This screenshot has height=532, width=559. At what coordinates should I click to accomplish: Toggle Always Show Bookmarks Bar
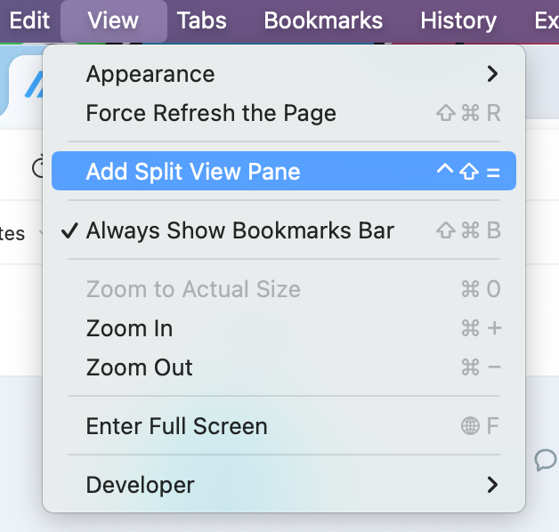[x=284, y=230]
